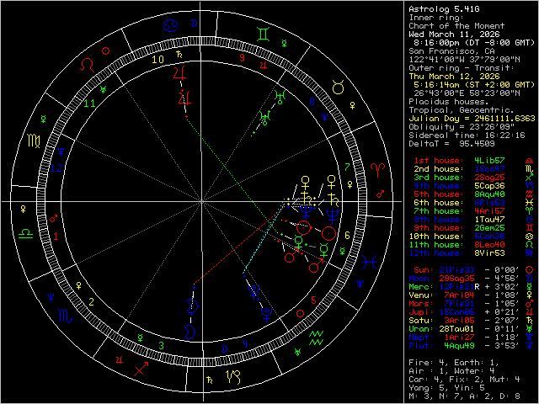Click the Leo symbol on the zodiac wheel
Viewport: 539px width, 404px height.
[x=87, y=65]
